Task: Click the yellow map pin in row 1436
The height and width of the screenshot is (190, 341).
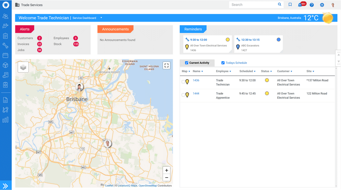Action: click(x=187, y=82)
